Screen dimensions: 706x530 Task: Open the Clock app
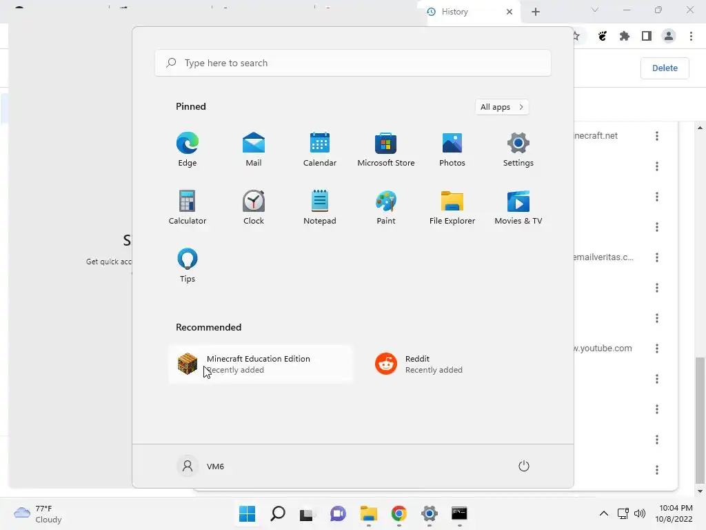(x=254, y=207)
